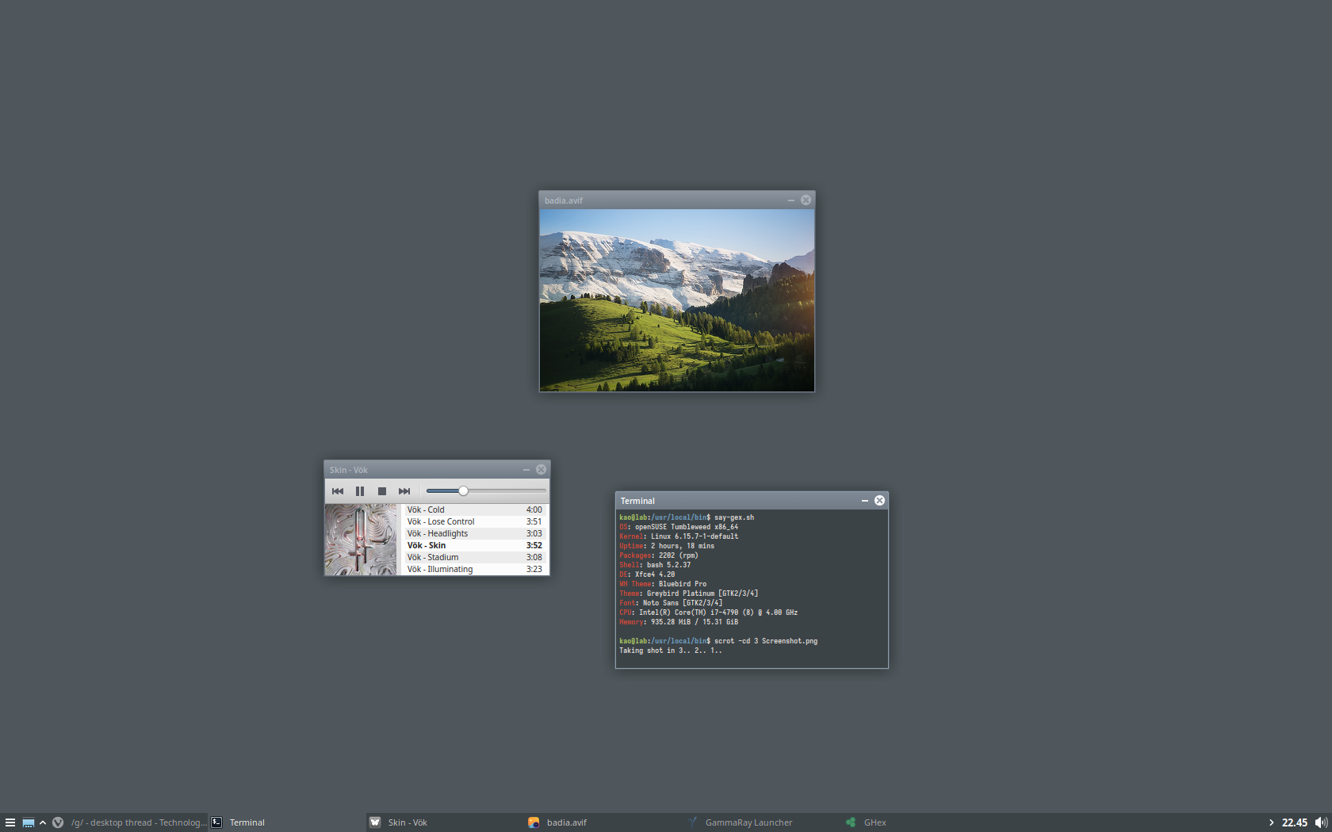
Task: Skip to the next track in the player
Action: 404,491
